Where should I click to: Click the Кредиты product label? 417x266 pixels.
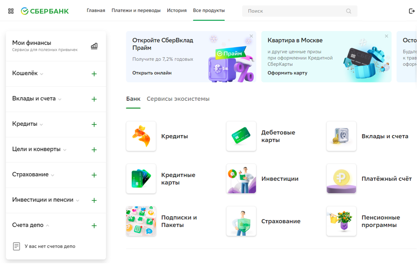tap(175, 136)
